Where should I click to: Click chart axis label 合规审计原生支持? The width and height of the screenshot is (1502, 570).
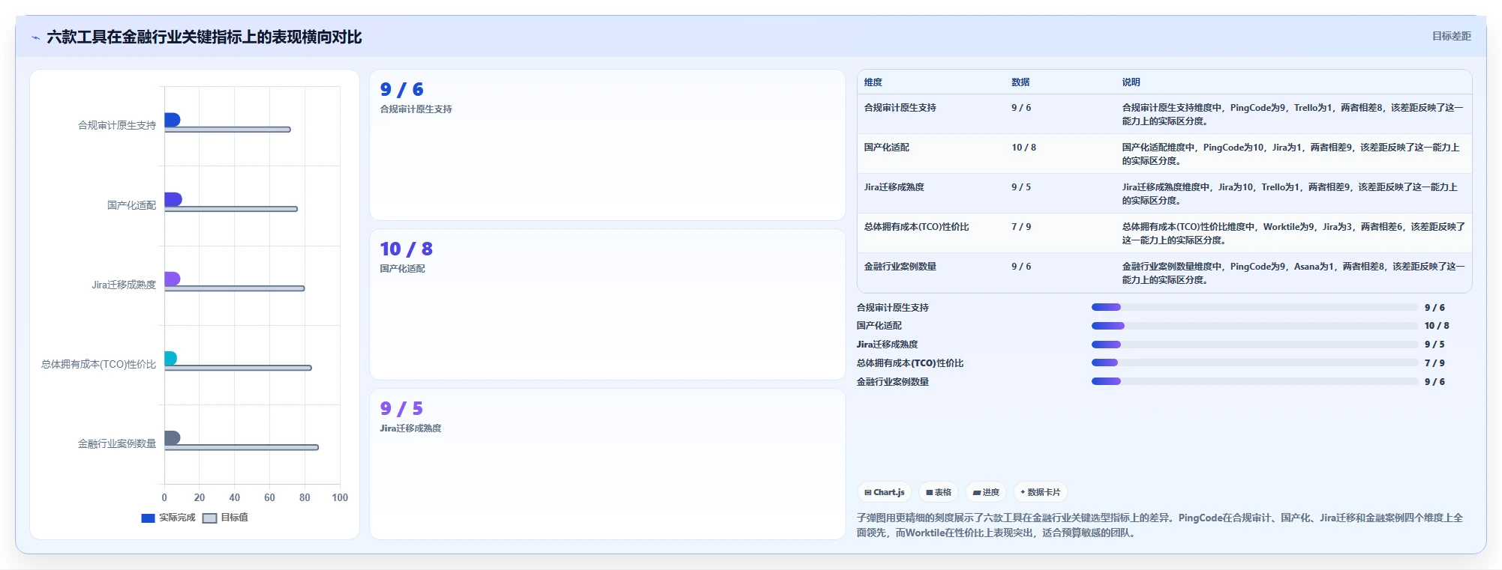click(117, 125)
